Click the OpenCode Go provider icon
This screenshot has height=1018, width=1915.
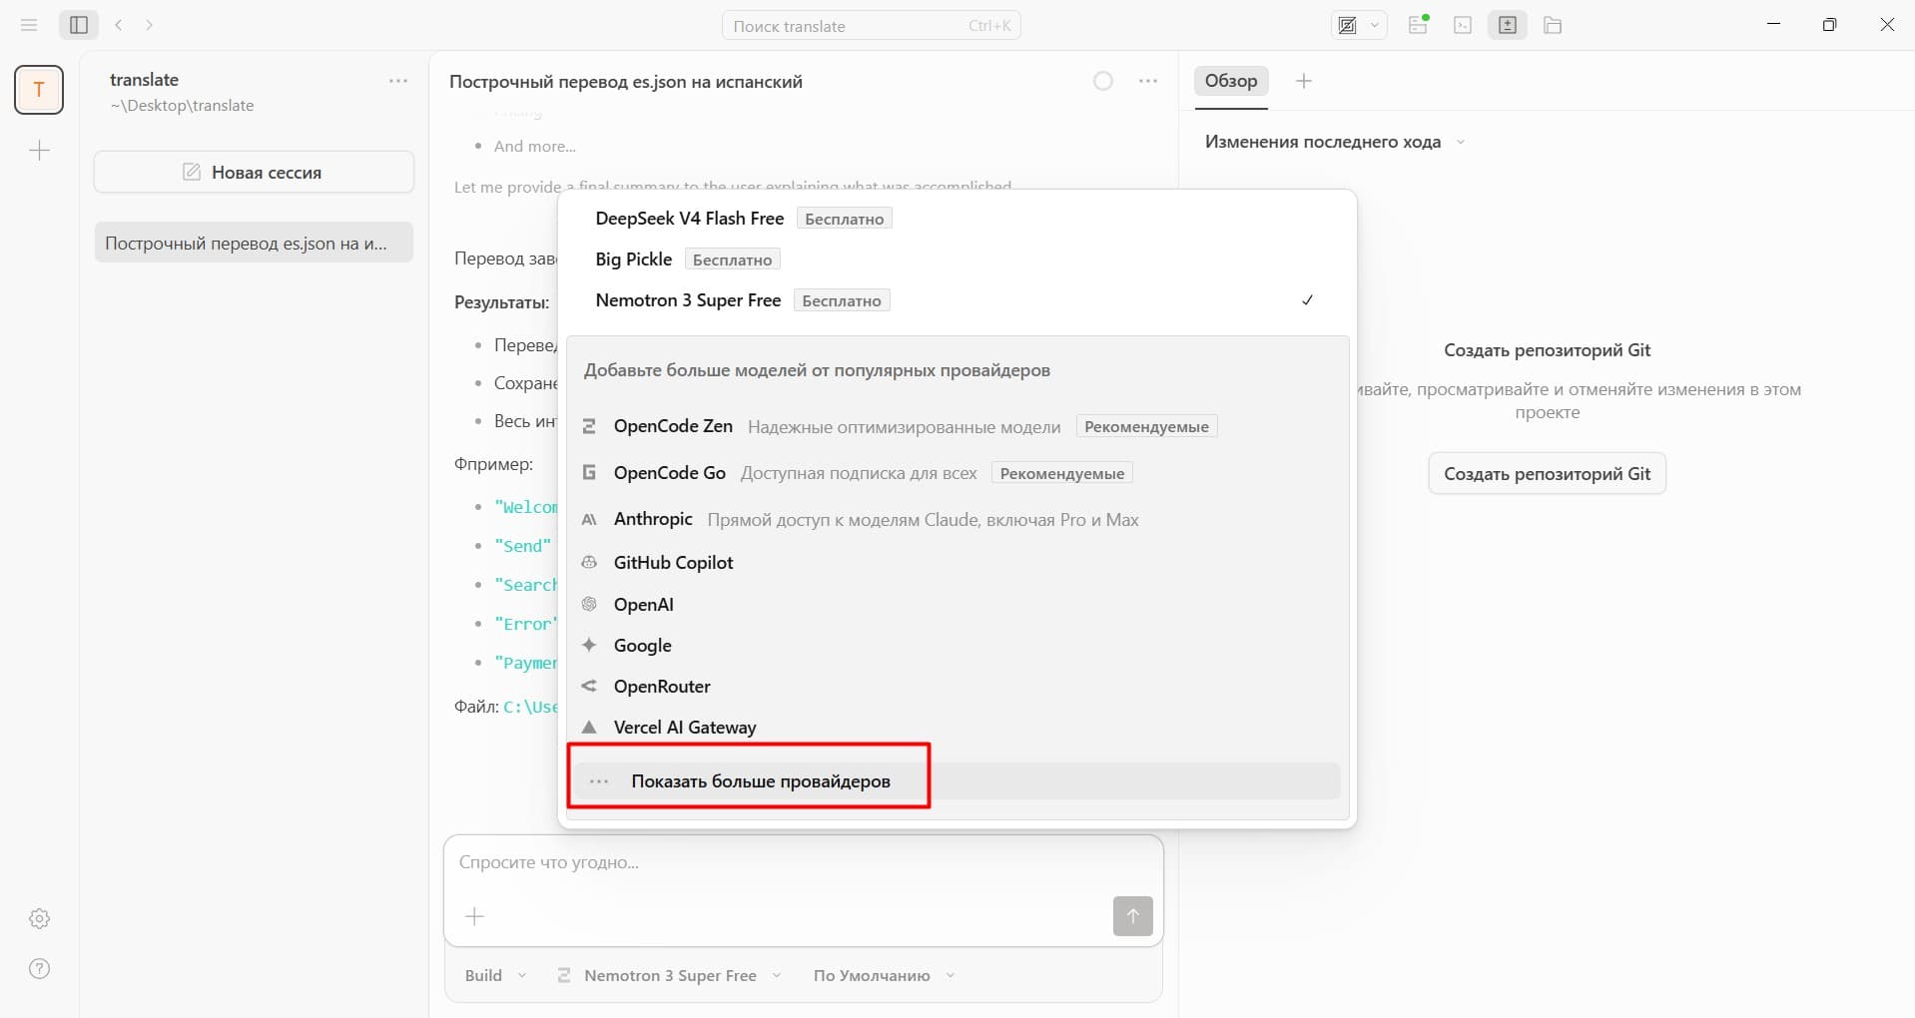[589, 472]
